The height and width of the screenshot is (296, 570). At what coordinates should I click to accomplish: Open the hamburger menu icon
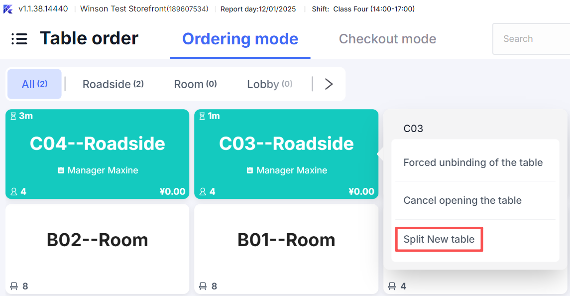click(19, 39)
